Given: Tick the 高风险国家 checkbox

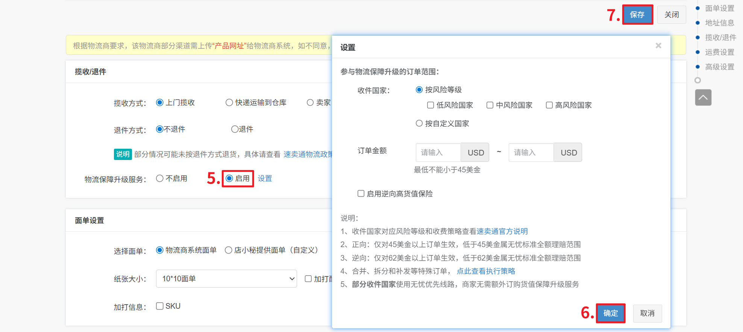Looking at the screenshot, I should point(549,105).
